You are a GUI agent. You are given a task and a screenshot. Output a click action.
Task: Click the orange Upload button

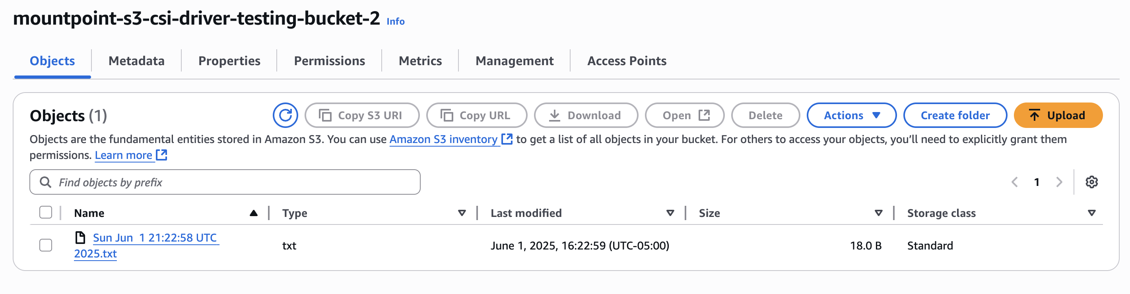click(x=1058, y=115)
